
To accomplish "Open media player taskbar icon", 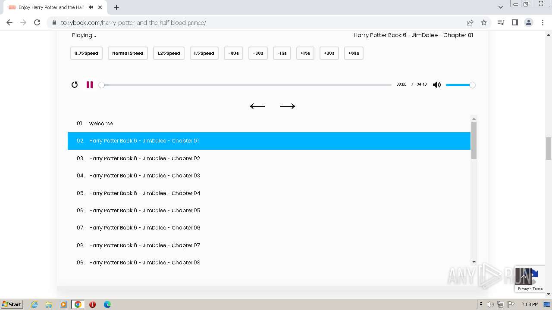I will pos(63,304).
